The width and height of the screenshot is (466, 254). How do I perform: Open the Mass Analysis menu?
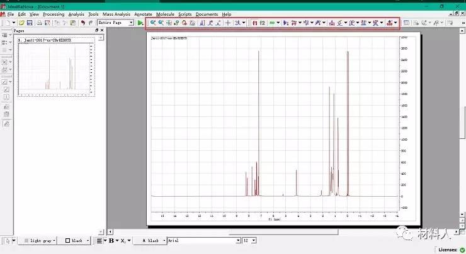pyautogui.click(x=116, y=14)
